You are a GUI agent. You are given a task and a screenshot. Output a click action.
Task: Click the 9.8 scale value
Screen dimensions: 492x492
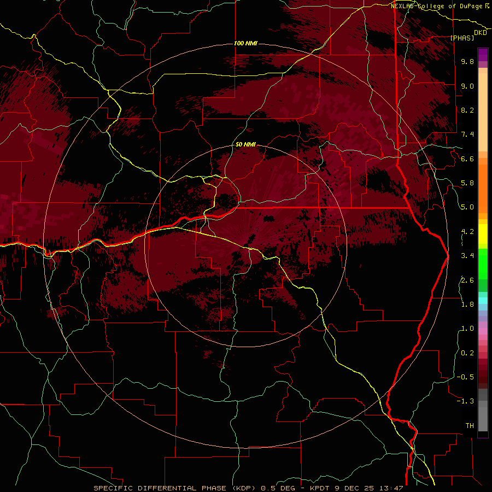pyautogui.click(x=467, y=62)
